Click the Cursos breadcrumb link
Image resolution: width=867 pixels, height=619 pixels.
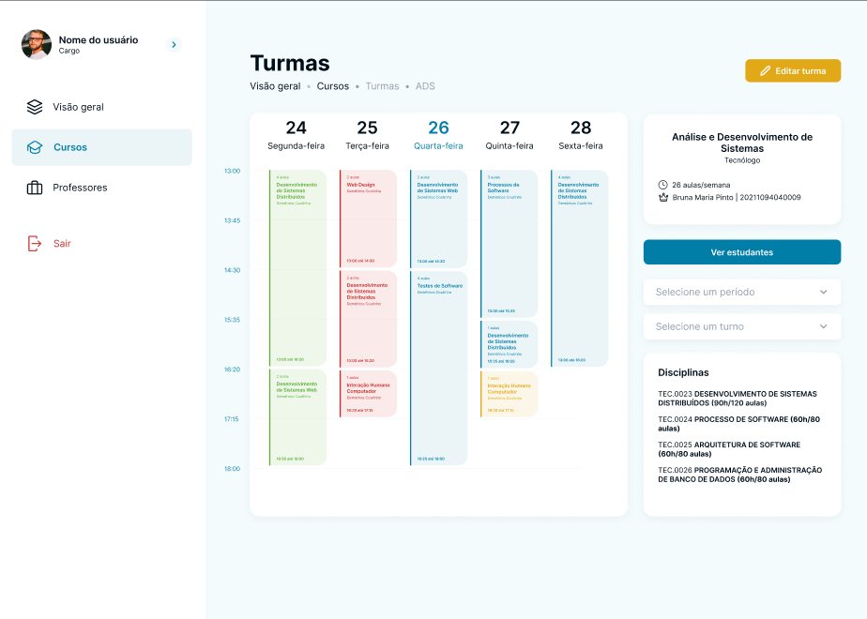click(332, 86)
